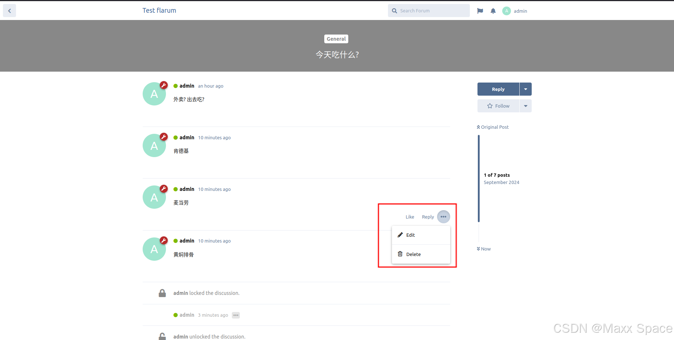Click the post scrubber vertical handle
The image size is (674, 340).
[x=479, y=179]
